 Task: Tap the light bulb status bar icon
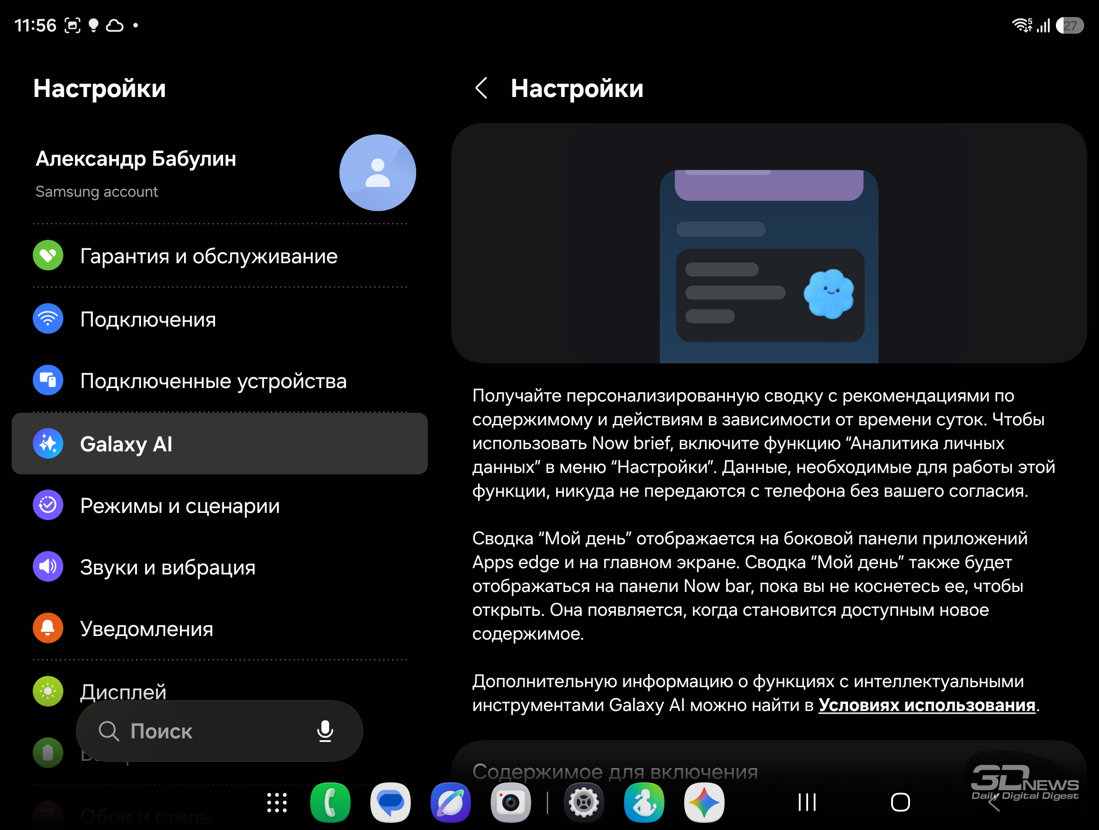pos(93,25)
